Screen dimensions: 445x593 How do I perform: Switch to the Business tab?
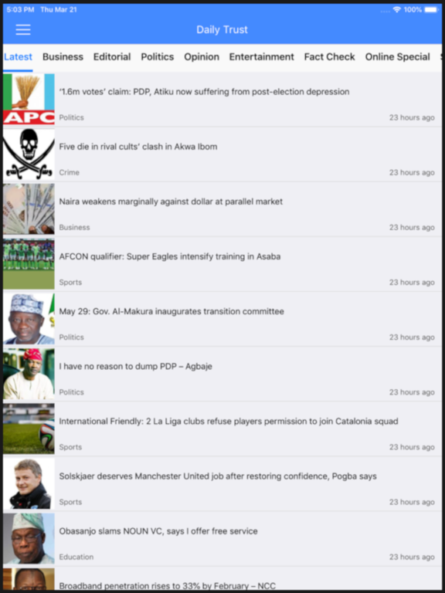63,56
